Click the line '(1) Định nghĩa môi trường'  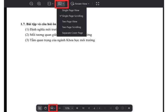point(41,29)
